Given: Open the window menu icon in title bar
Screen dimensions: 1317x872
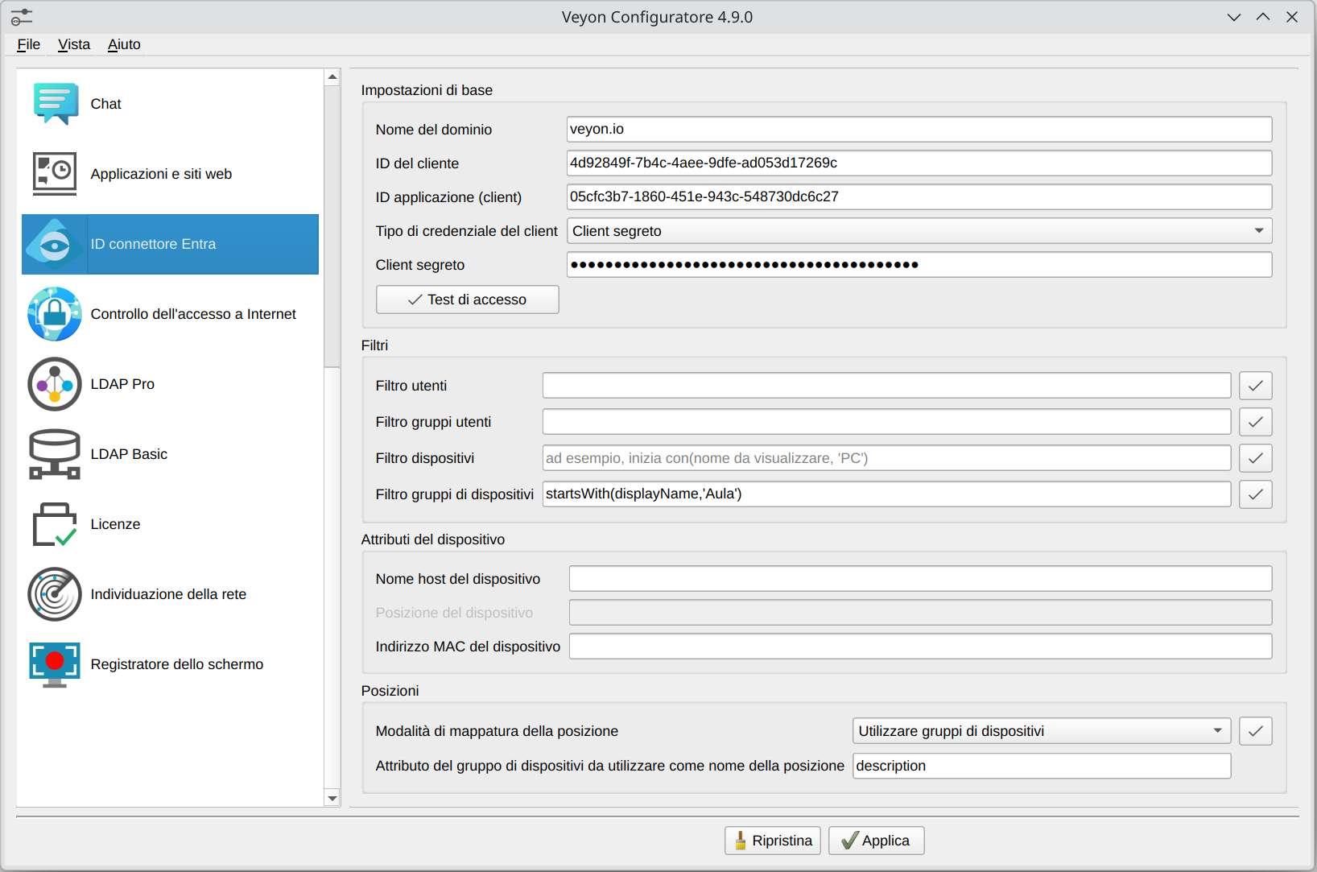Looking at the screenshot, I should 22,17.
